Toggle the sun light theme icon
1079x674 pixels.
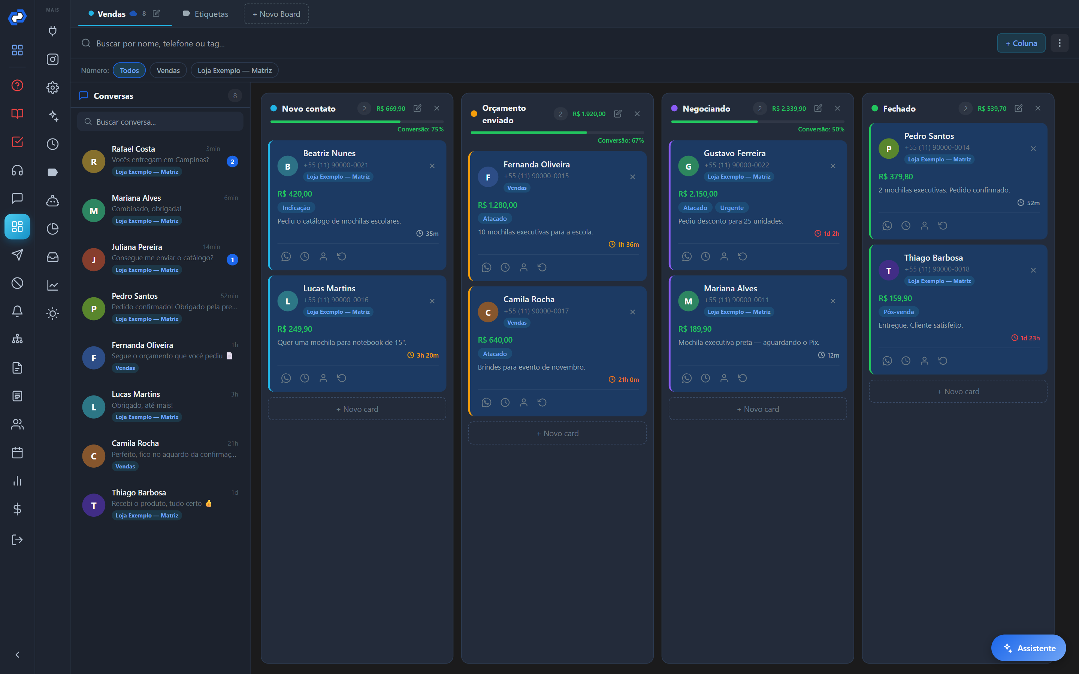pos(52,313)
